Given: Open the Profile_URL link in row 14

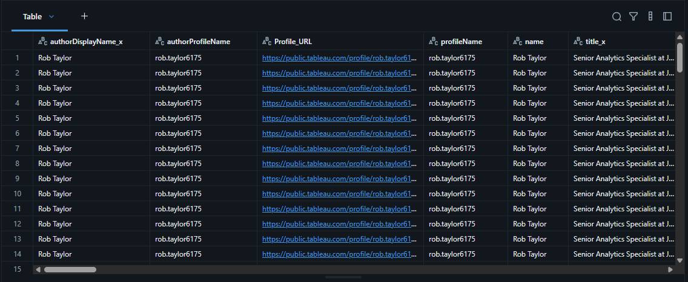Looking at the screenshot, I should click(339, 254).
